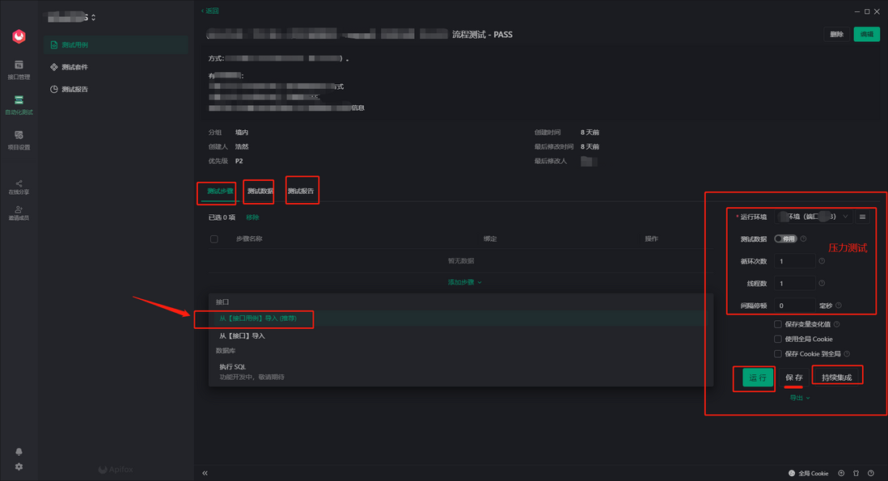Open 接口管理 in the left sidebar
The image size is (888, 481).
[19, 70]
